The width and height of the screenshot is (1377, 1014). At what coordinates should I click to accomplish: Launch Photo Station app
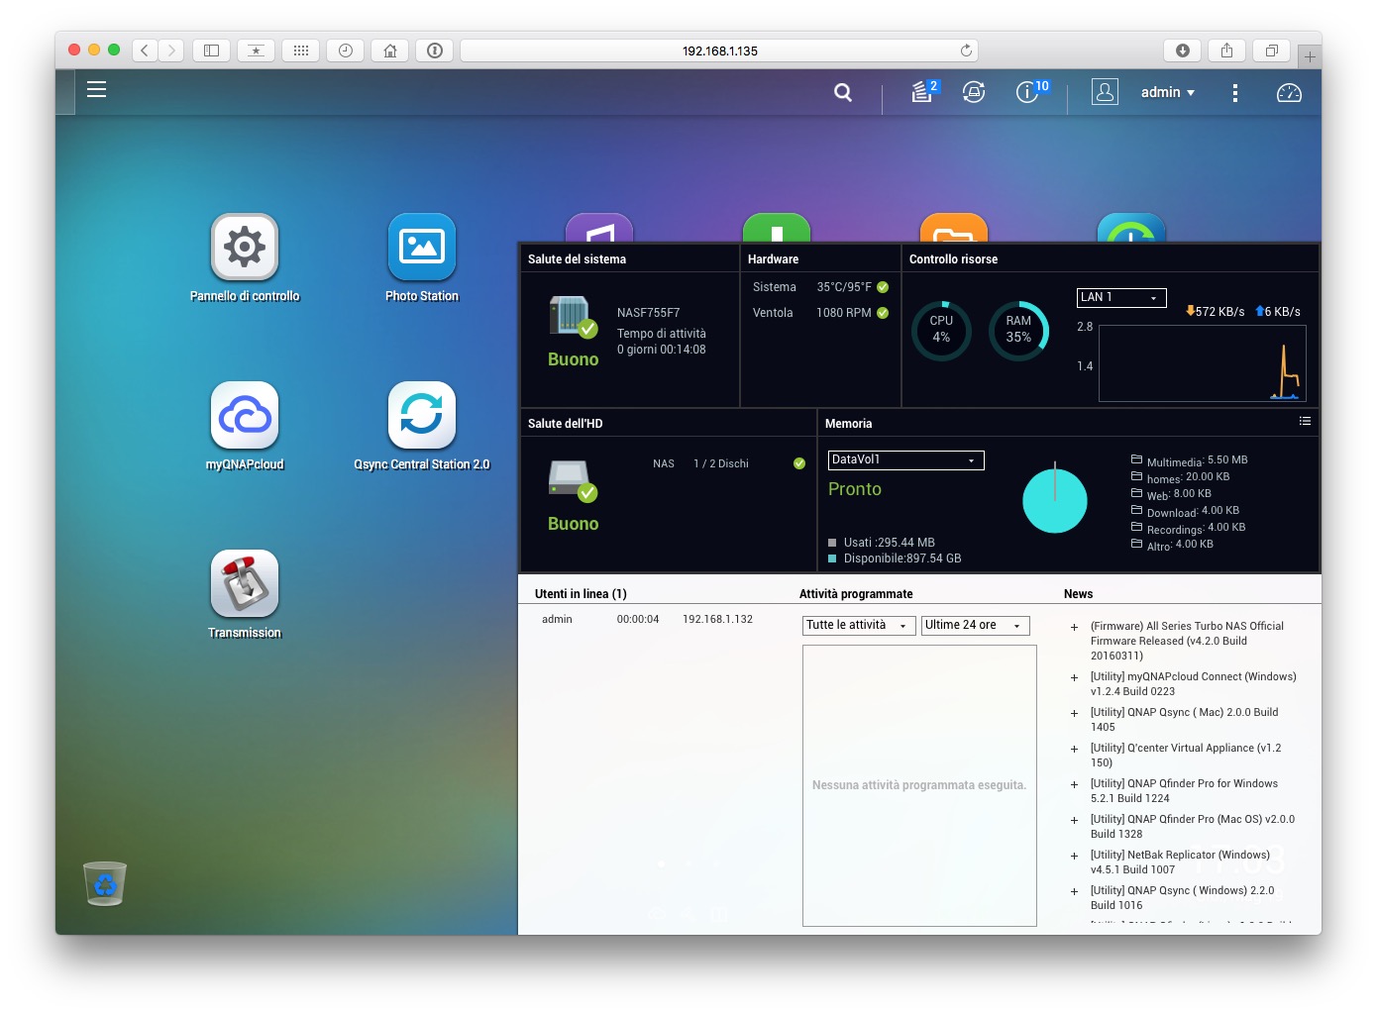click(422, 247)
